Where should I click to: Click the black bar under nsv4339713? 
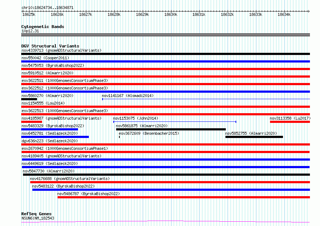click(x=165, y=54)
